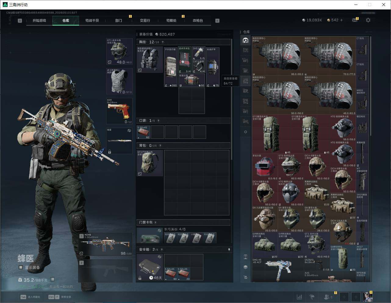Click the stack layers icon in warehouse sidebar
391x303 pixels.
click(246, 267)
